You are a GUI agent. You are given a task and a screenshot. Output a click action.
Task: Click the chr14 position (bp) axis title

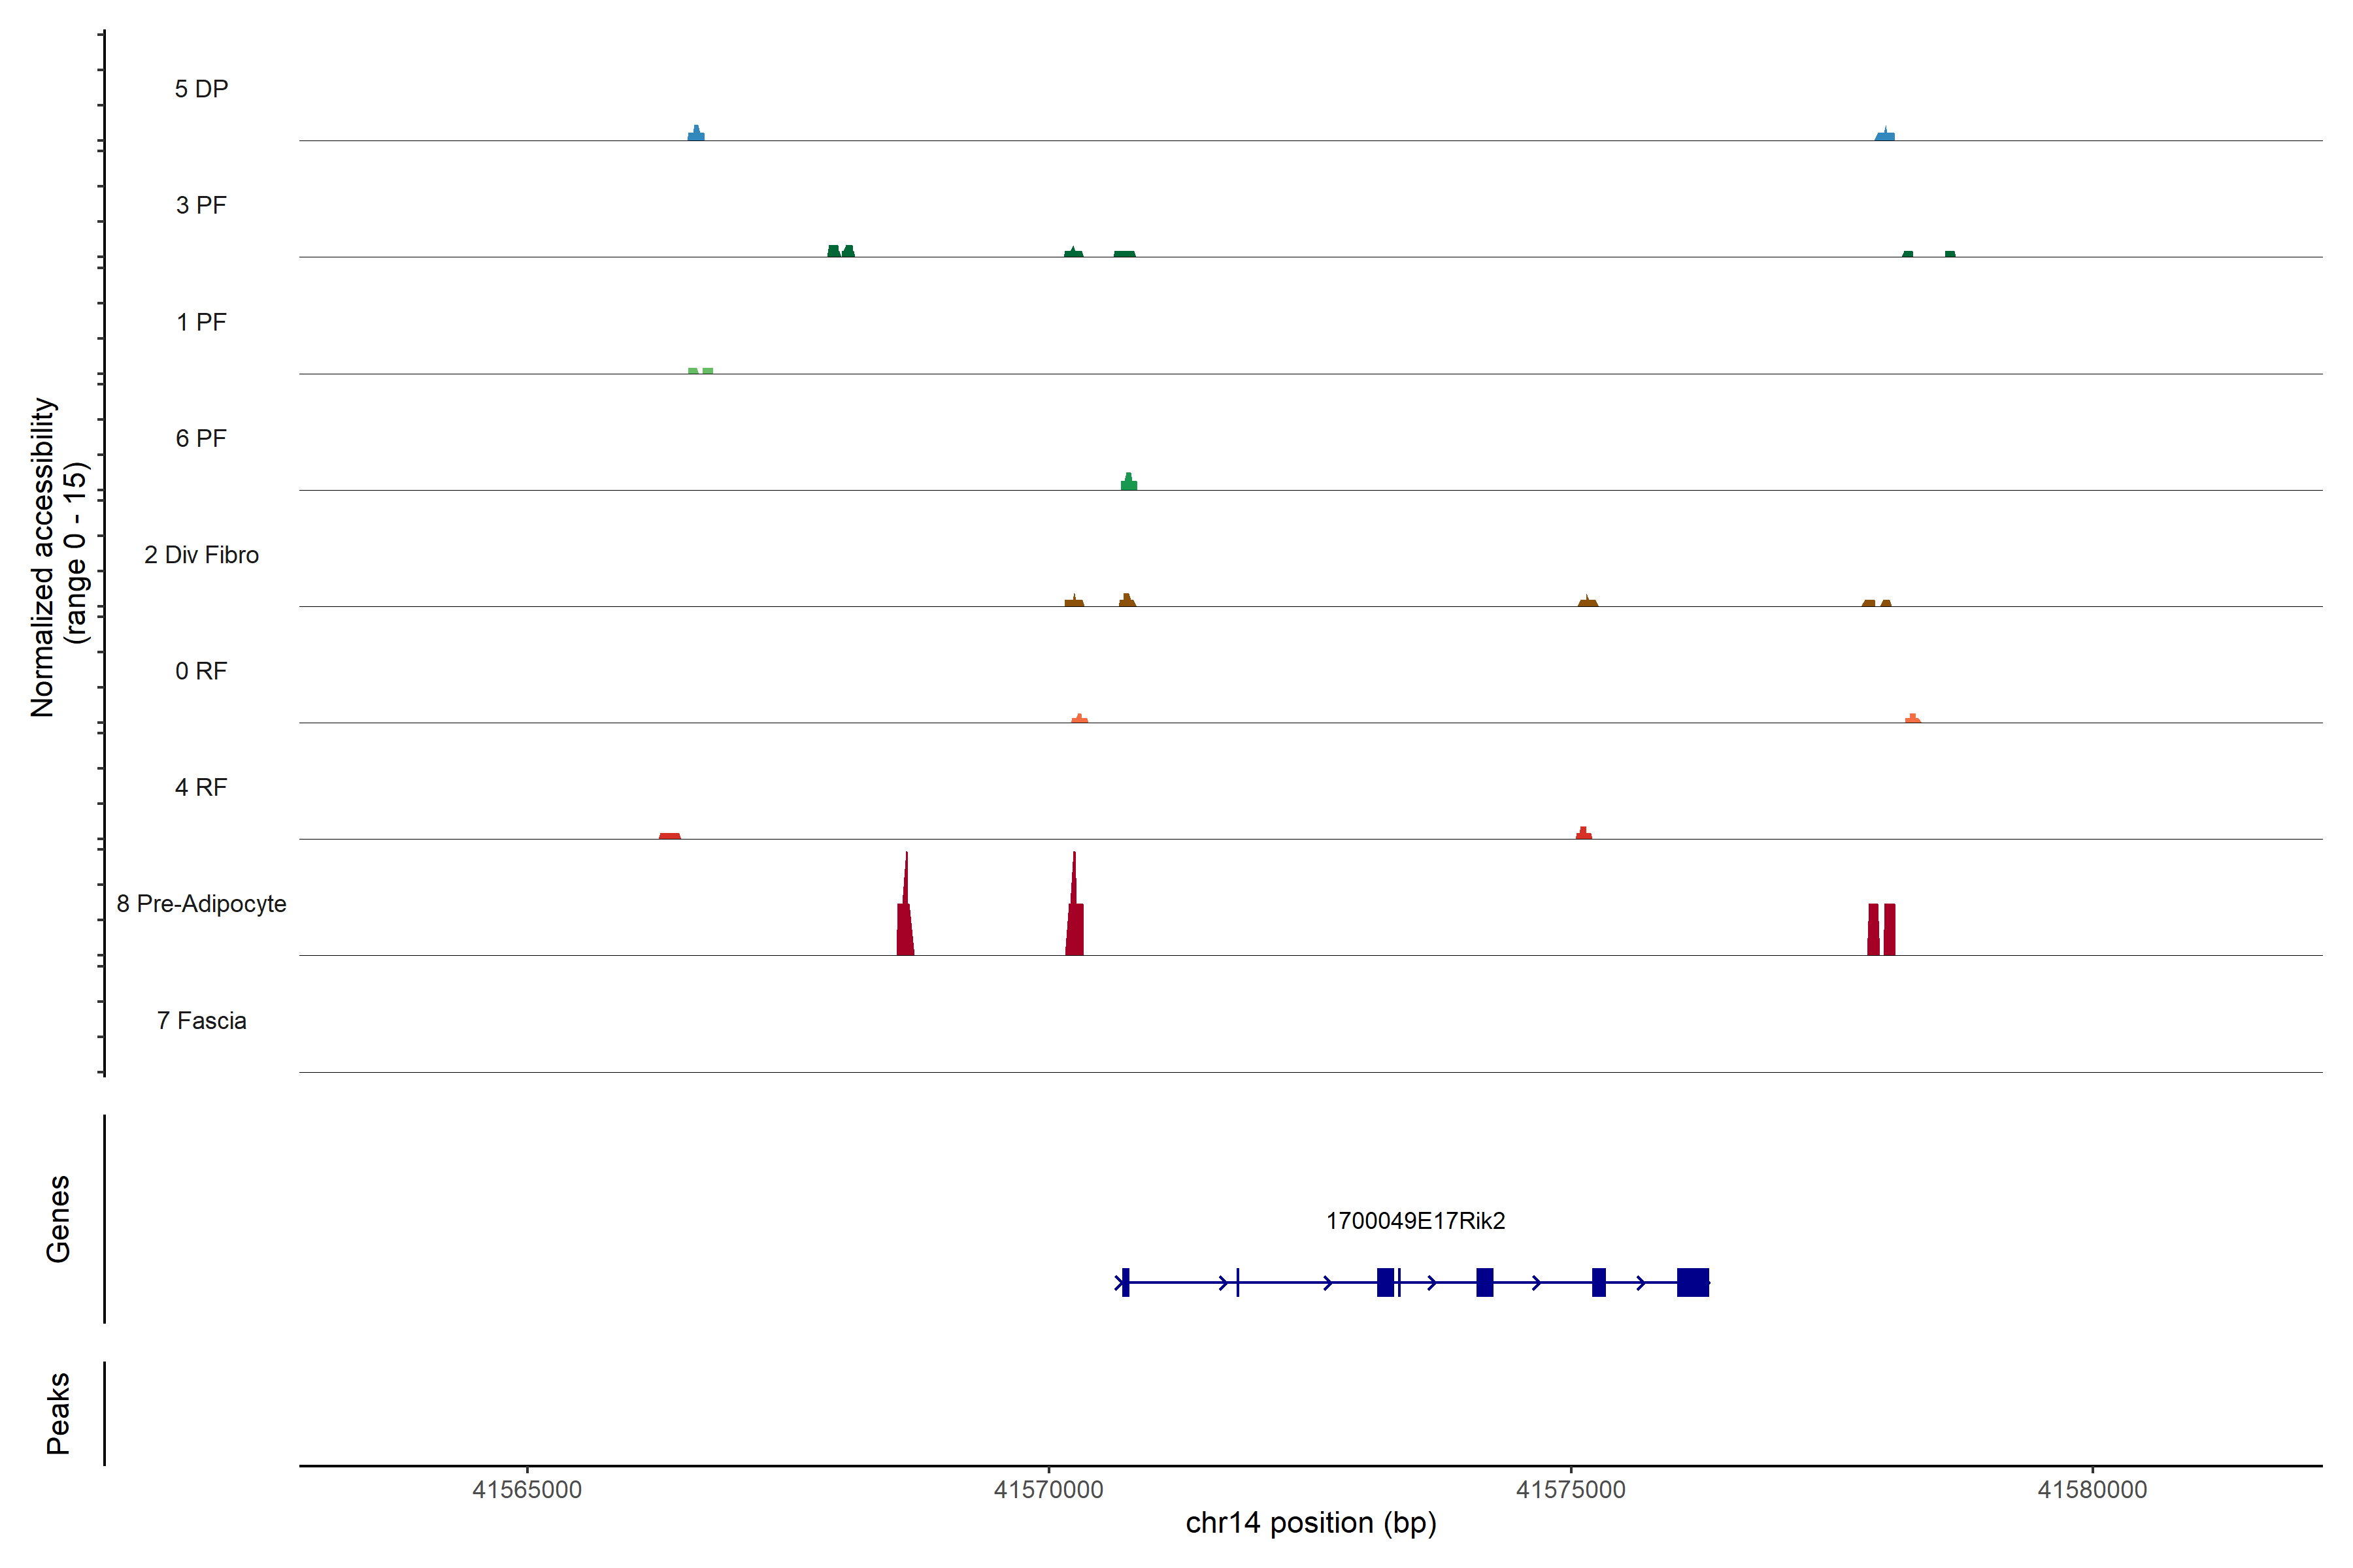pos(1310,1523)
